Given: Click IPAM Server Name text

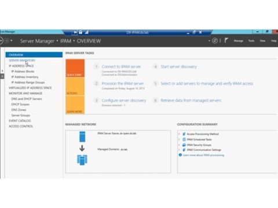Looking at the screenshot, I should click(117, 133).
